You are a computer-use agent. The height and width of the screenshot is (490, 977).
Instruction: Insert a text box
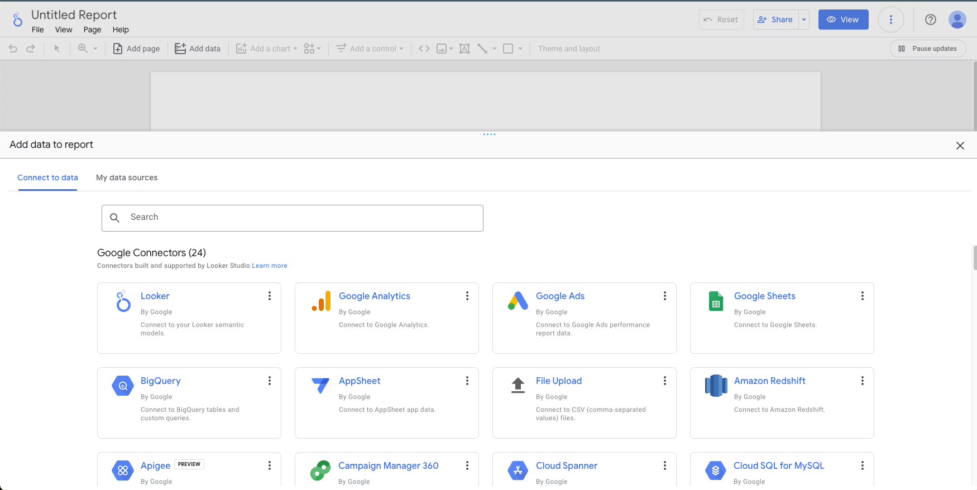pyautogui.click(x=464, y=49)
